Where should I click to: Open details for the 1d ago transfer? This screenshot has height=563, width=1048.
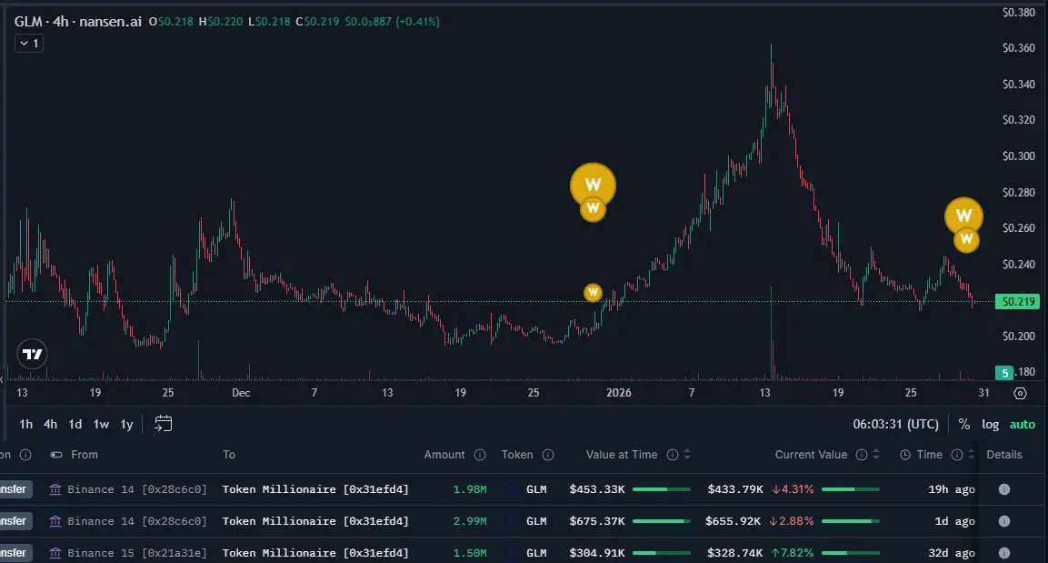tap(1003, 521)
